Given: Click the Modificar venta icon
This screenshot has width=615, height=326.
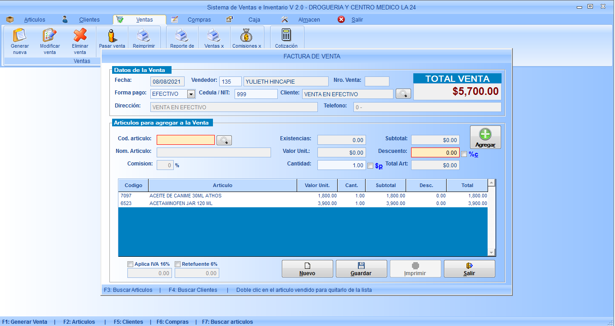Looking at the screenshot, I should [50, 36].
